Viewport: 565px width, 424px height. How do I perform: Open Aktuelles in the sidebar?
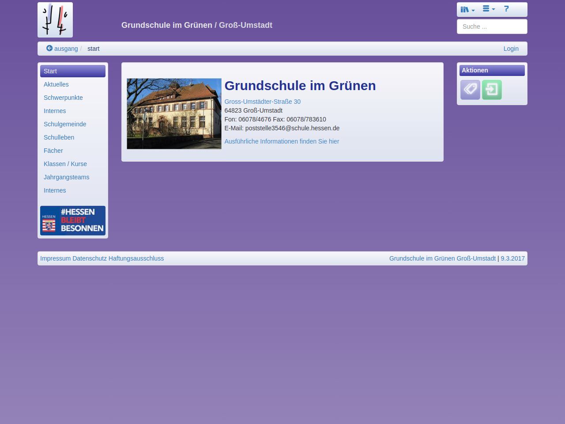tap(56, 84)
